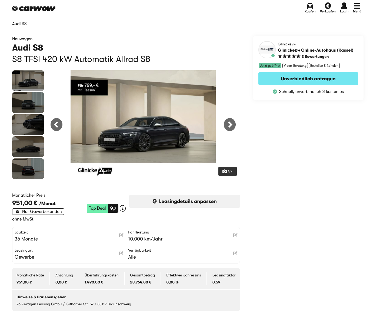Go to the previous car photo
Image resolution: width=373 pixels, height=314 pixels.
(x=56, y=125)
